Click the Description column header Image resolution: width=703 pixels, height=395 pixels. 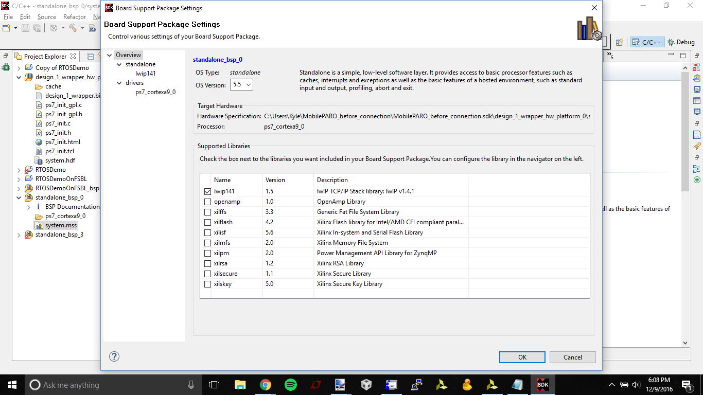[391, 180]
